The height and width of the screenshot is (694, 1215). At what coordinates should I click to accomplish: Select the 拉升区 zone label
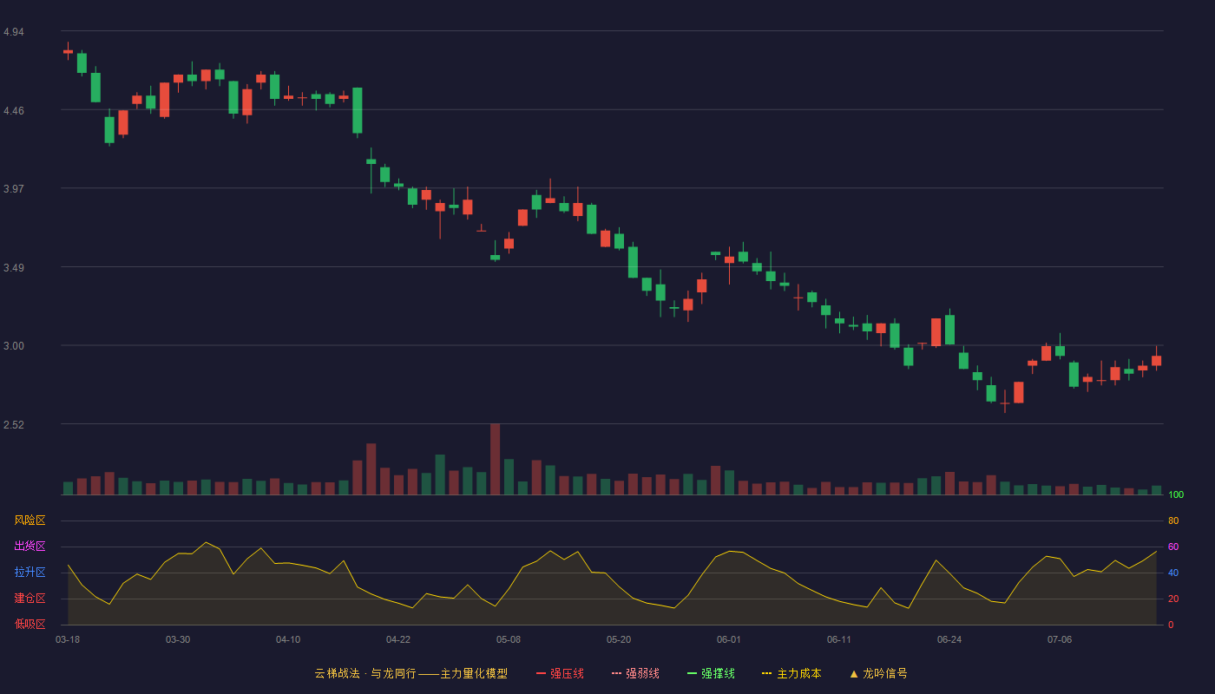30,573
